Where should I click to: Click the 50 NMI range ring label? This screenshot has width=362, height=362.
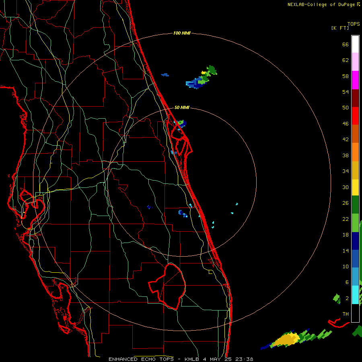point(182,107)
